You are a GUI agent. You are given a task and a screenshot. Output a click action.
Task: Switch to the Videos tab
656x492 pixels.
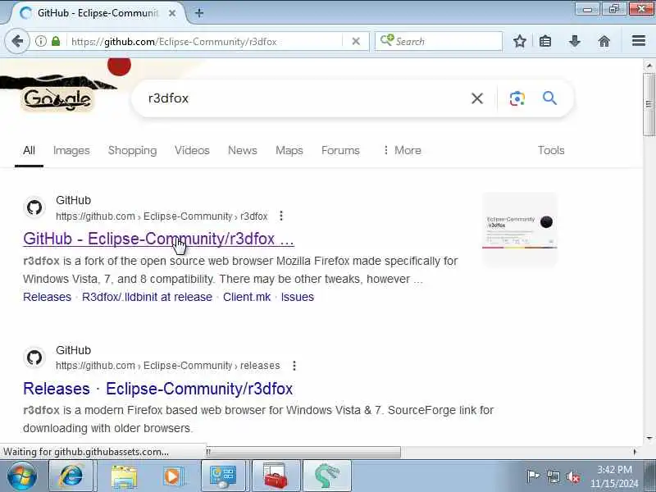[192, 151]
